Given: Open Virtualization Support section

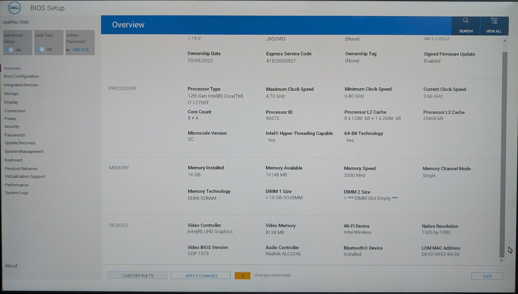Looking at the screenshot, I should click(25, 176).
